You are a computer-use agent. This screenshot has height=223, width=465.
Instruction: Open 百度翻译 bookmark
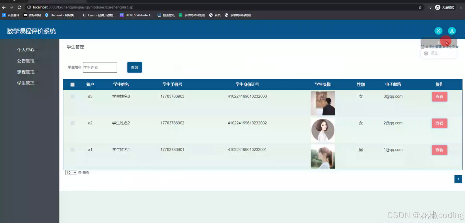11,15
